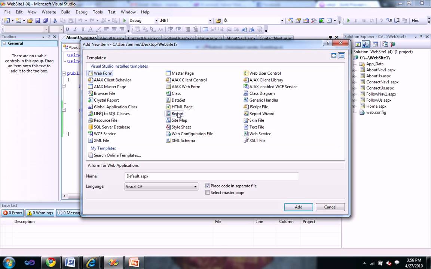Image resolution: width=431 pixels, height=269 pixels.
Task: Open the Build menu
Action: tap(66, 12)
